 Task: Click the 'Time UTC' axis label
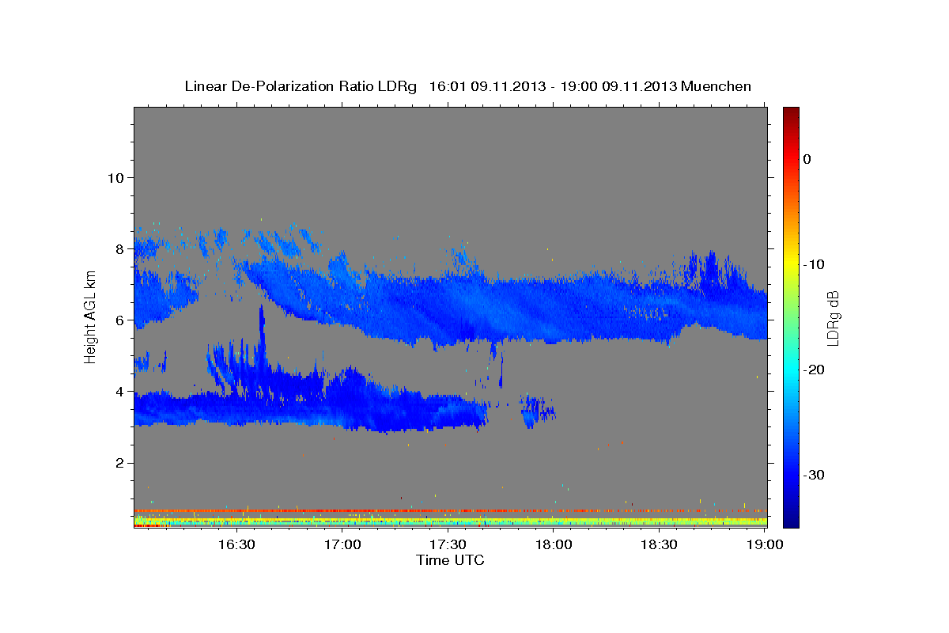tap(450, 560)
